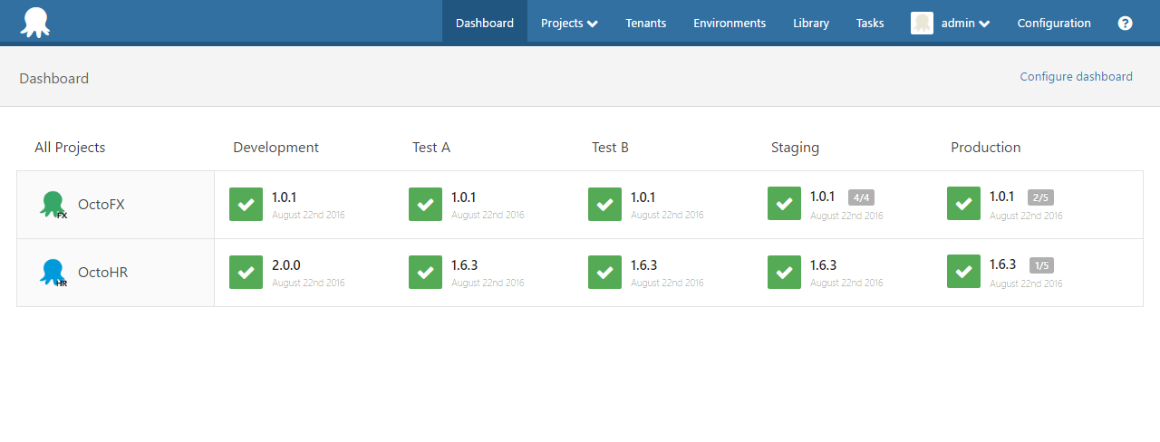Open the OctoHR project name link
The height and width of the screenshot is (442, 1160).
(x=103, y=273)
